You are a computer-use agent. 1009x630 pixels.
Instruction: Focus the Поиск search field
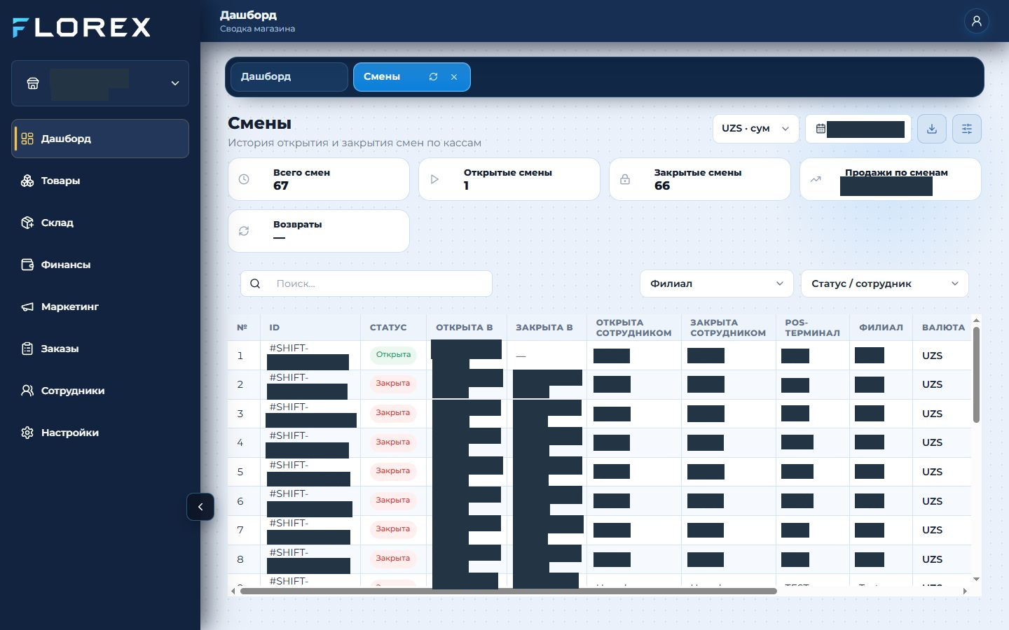[x=366, y=283]
